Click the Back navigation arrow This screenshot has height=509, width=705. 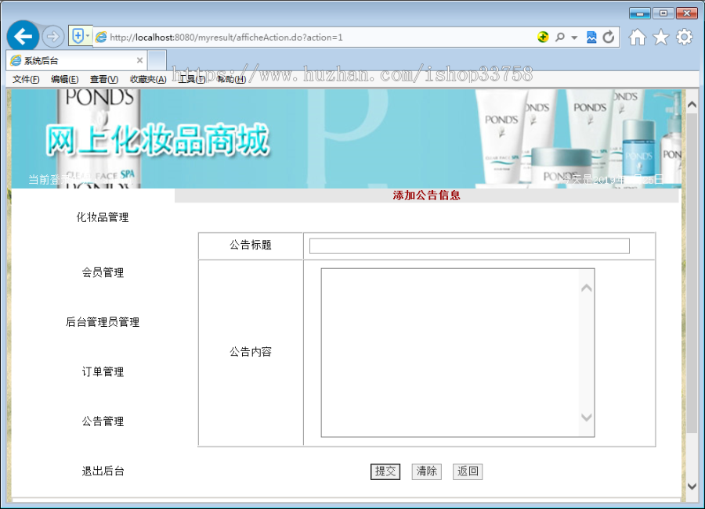(23, 36)
